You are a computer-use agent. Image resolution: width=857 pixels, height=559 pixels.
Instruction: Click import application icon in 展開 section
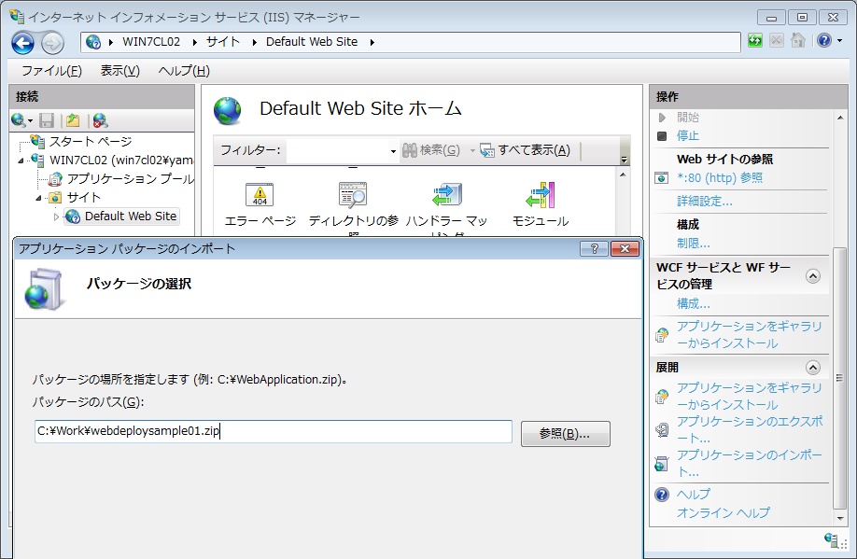click(661, 464)
